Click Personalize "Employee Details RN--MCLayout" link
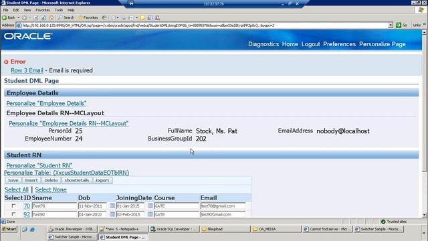The image size is (428, 241). (x=68, y=123)
